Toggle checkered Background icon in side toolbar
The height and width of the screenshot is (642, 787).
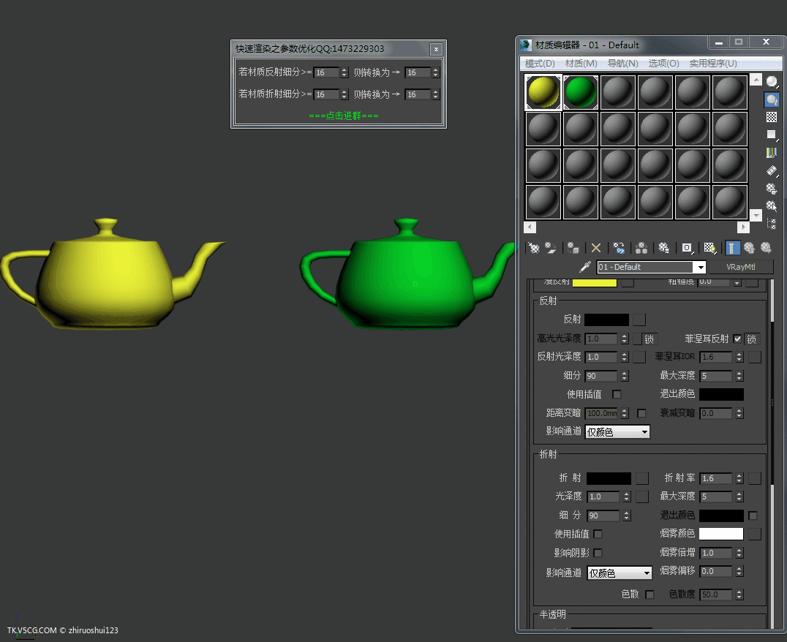771,117
